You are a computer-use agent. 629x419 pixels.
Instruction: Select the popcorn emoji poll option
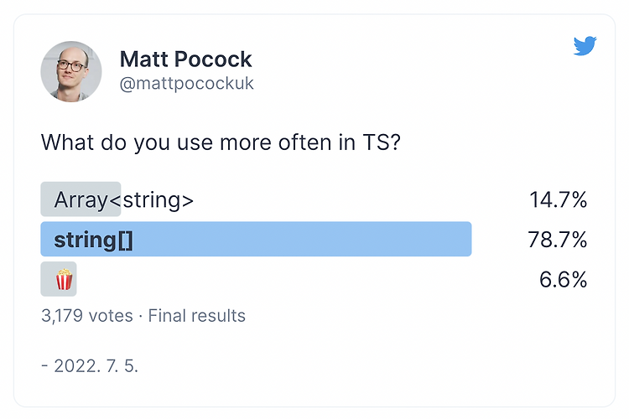[x=64, y=279]
